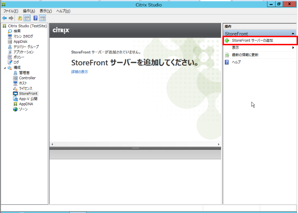
Task: Click the ゾーン globe icon
Action: click(x=15, y=109)
